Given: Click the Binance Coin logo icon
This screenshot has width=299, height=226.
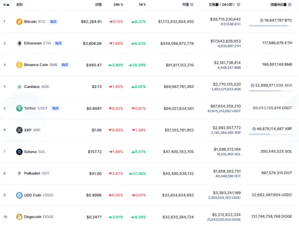Looking at the screenshot, I should tap(19, 65).
